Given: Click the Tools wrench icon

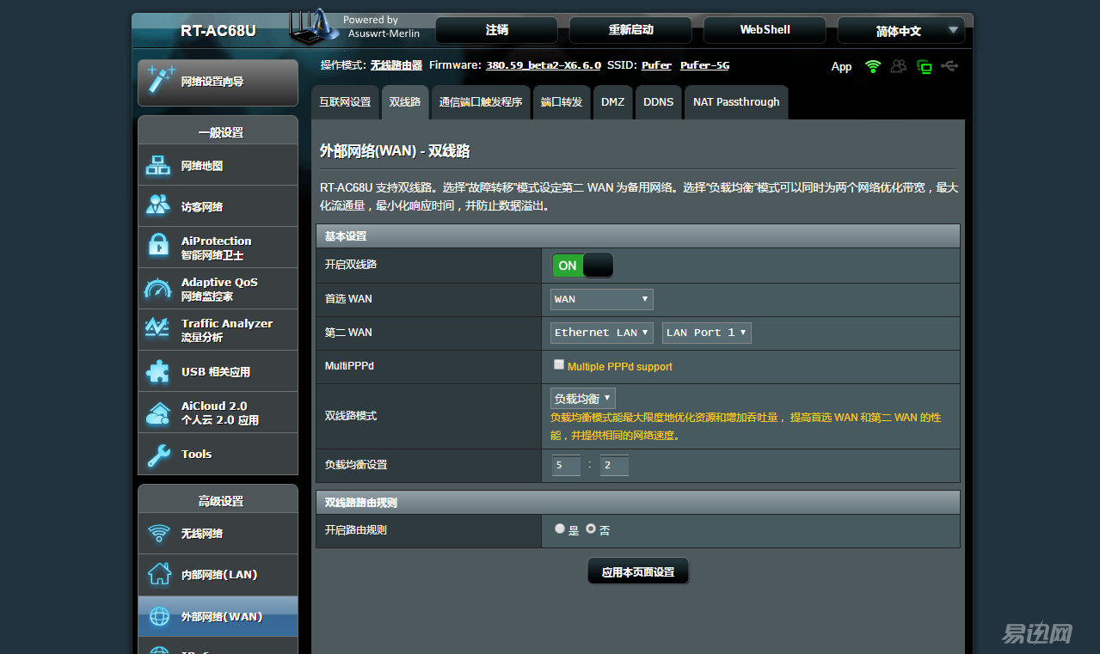Looking at the screenshot, I should pyautogui.click(x=158, y=455).
